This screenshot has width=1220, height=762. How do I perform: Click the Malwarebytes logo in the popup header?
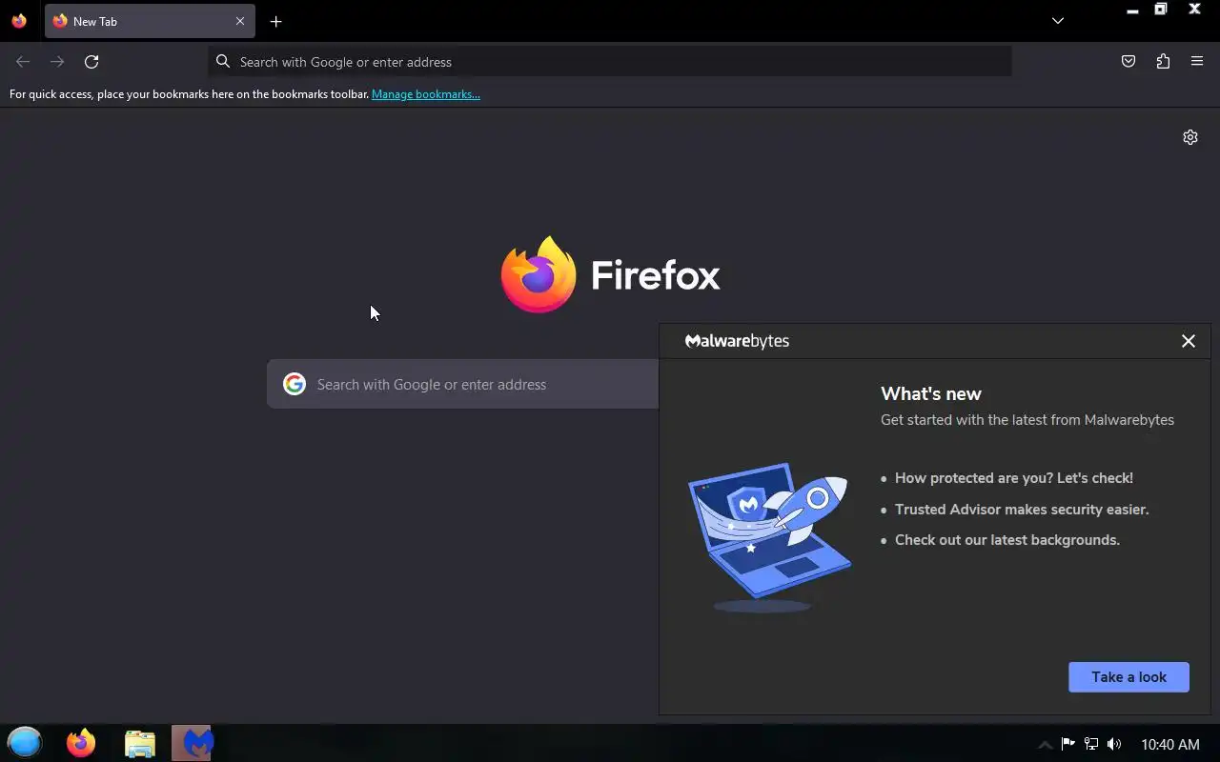click(737, 341)
